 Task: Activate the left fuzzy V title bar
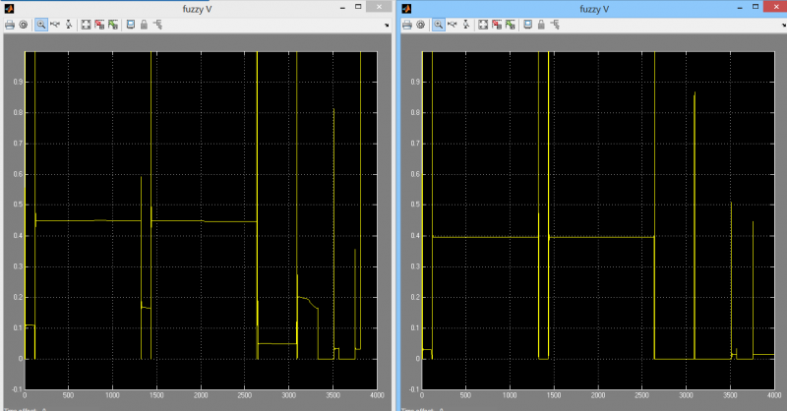[198, 9]
